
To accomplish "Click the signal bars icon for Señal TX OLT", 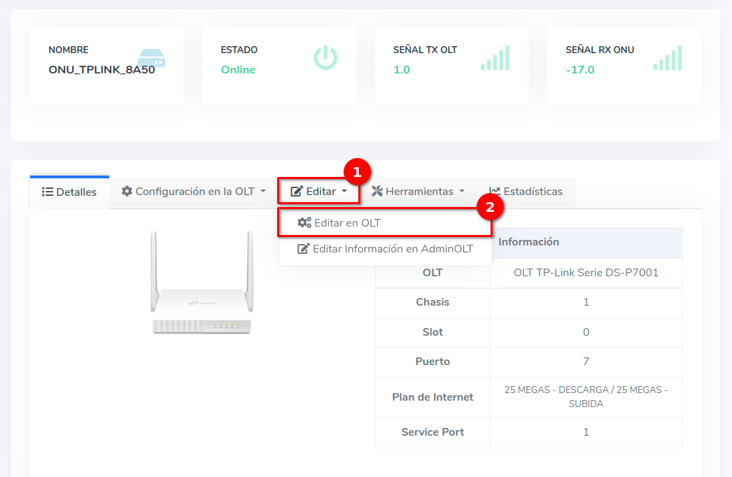I will point(495,58).
